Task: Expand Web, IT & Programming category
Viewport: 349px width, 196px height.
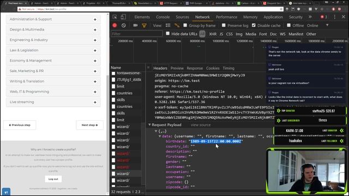Action: 53,91
